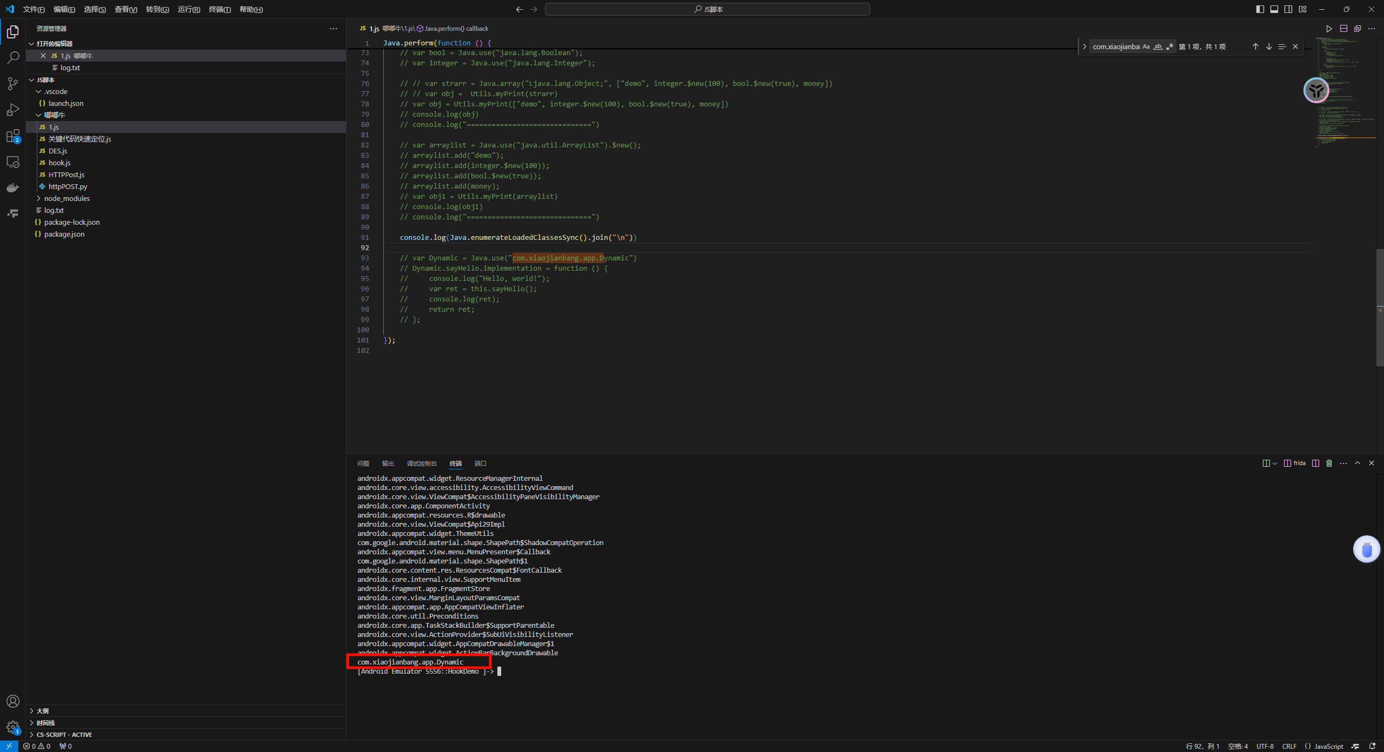Open the Search view in the activity bar
The height and width of the screenshot is (752, 1384).
(13, 57)
